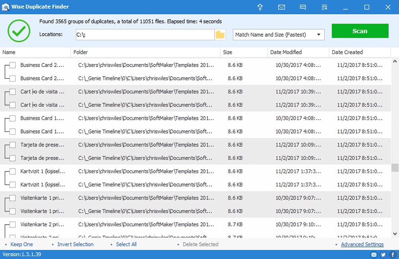Click Invert Selection
Viewport: 399px width, 259px height.
click(75, 245)
